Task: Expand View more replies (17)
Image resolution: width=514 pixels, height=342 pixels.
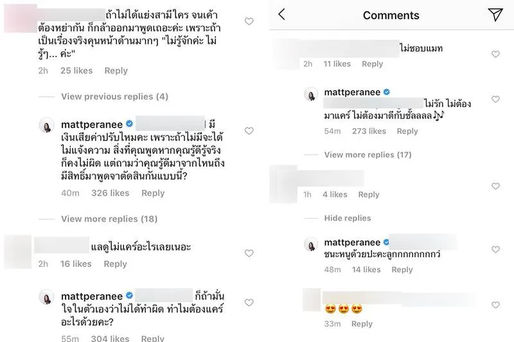Action: (x=368, y=155)
